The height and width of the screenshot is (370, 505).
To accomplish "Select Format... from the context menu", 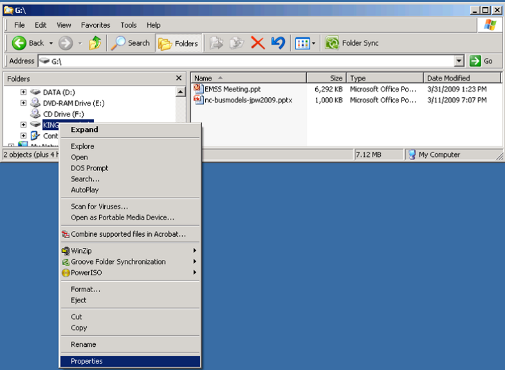I will pyautogui.click(x=86, y=290).
